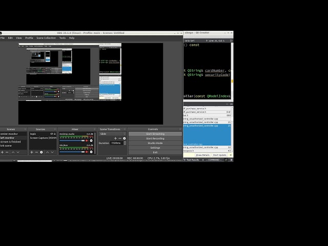Mute the Desktop Audio channel
Screen dimensions: 328x246
point(87,140)
